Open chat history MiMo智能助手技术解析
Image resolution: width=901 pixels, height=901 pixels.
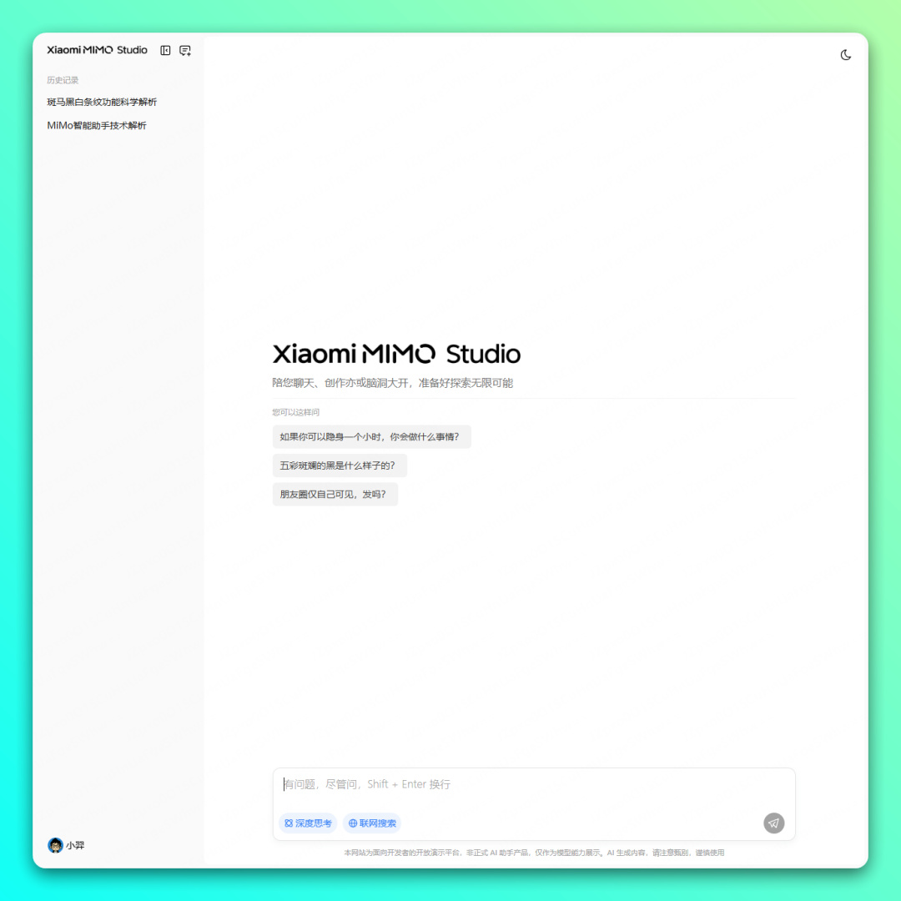click(x=98, y=125)
